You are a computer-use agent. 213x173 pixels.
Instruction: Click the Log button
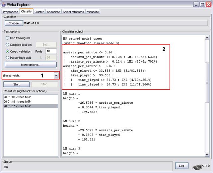(181, 165)
